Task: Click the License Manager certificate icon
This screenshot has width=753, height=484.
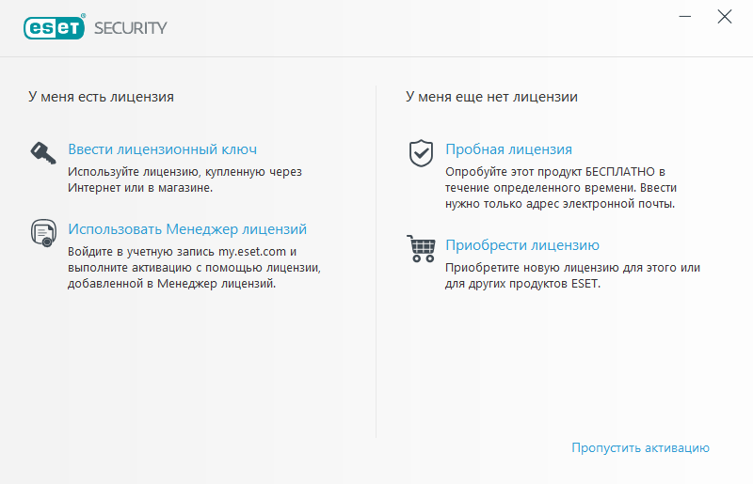Action: [x=43, y=233]
